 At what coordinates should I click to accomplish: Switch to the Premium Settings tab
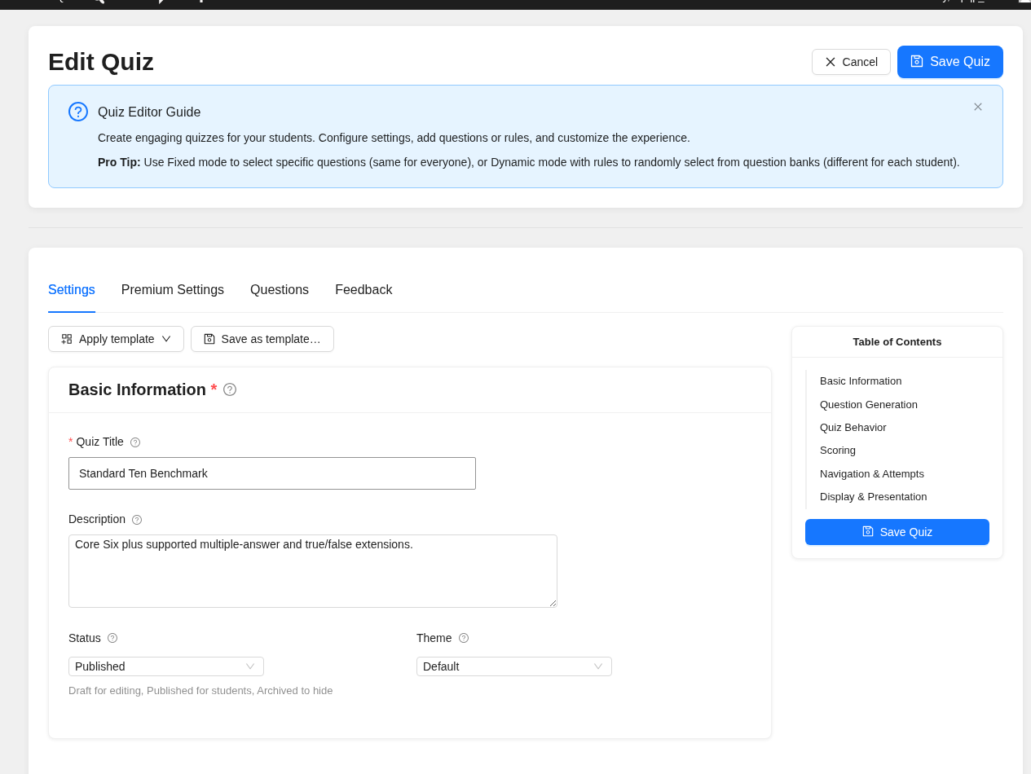click(x=173, y=290)
